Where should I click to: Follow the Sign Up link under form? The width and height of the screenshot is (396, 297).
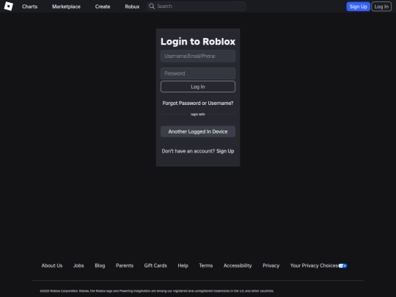point(225,151)
